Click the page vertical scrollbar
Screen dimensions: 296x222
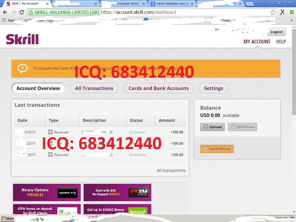(294, 72)
